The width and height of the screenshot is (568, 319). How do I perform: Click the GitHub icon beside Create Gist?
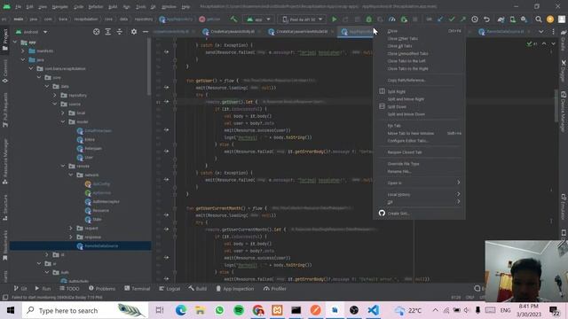click(x=382, y=213)
